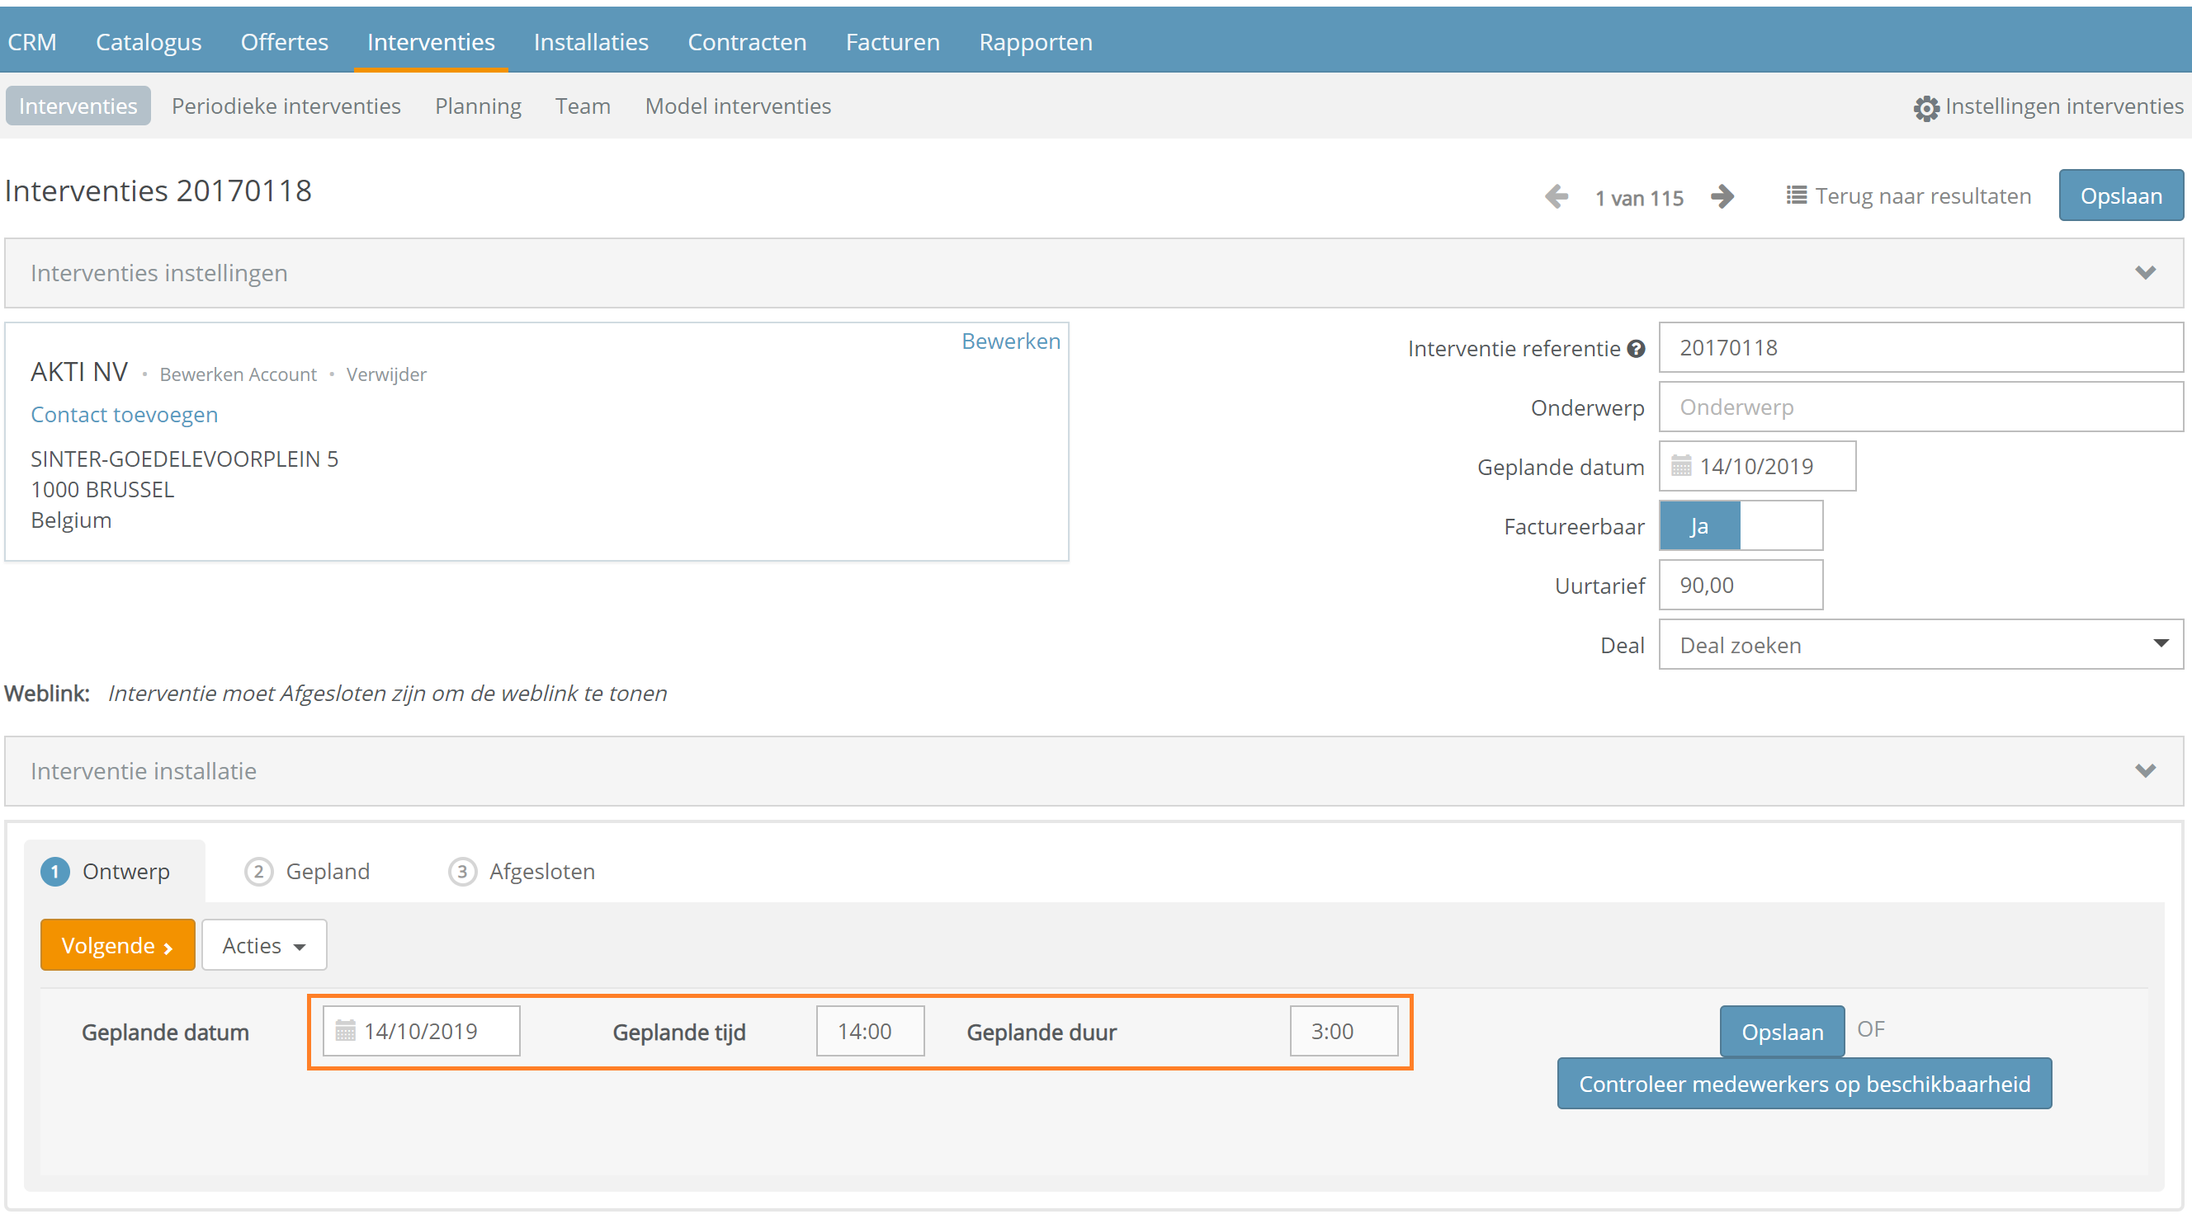Click the Bewerken link in account card

pyautogui.click(x=1011, y=341)
